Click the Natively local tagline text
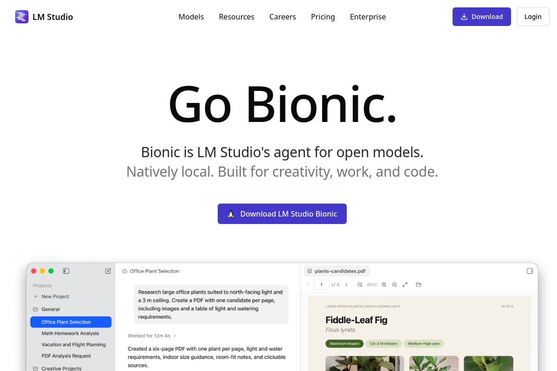Viewport: 557px width, 371px height. click(282, 172)
